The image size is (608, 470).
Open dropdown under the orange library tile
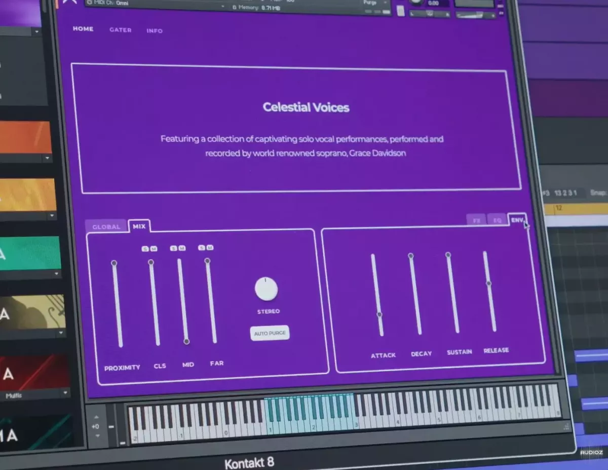point(48,159)
